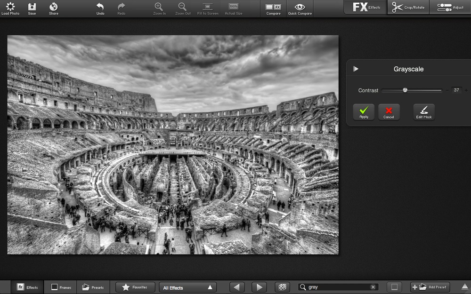
Task: Cancel the Grayscale effect
Action: (x=389, y=112)
